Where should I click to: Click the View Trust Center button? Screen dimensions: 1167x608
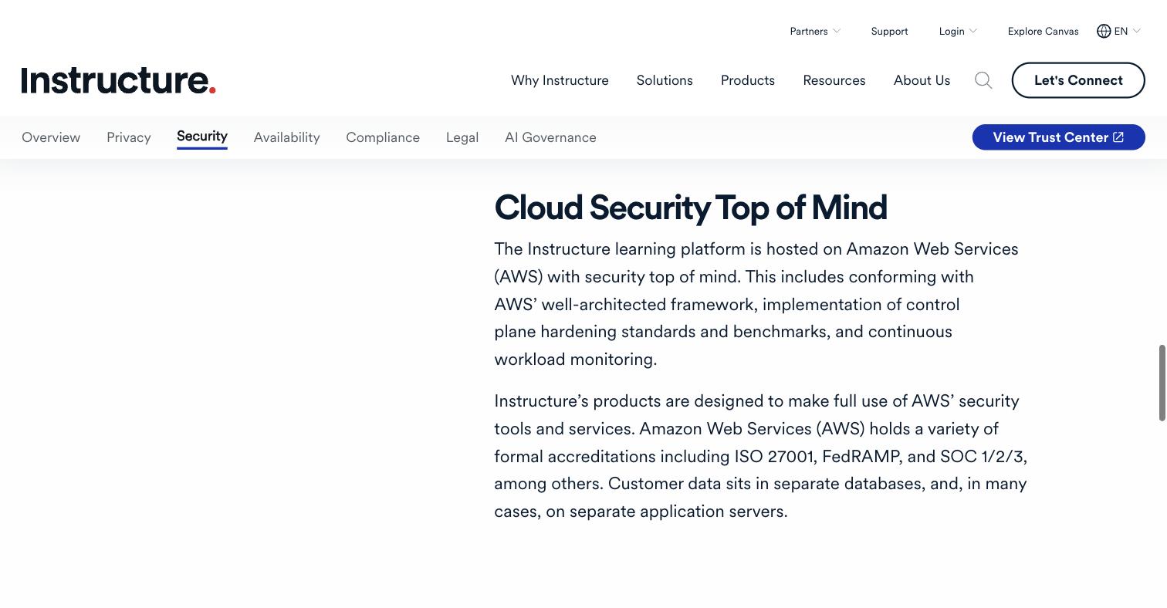[1058, 137]
